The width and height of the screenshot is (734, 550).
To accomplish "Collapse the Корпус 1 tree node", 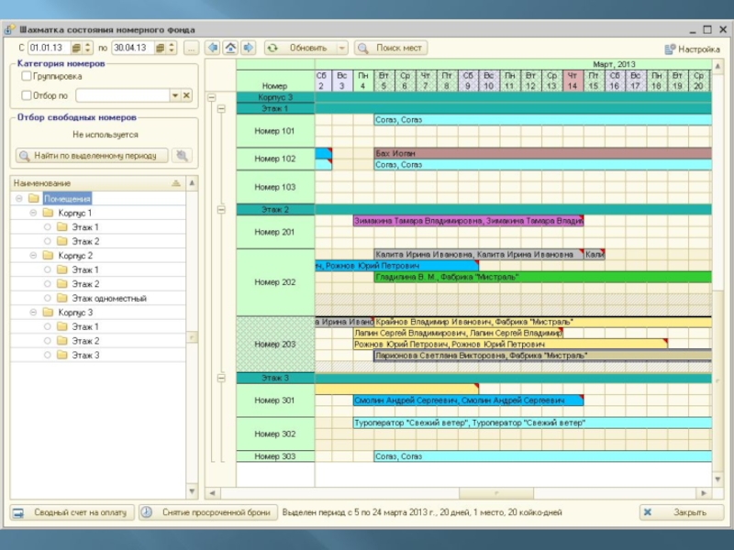I will click(x=33, y=213).
